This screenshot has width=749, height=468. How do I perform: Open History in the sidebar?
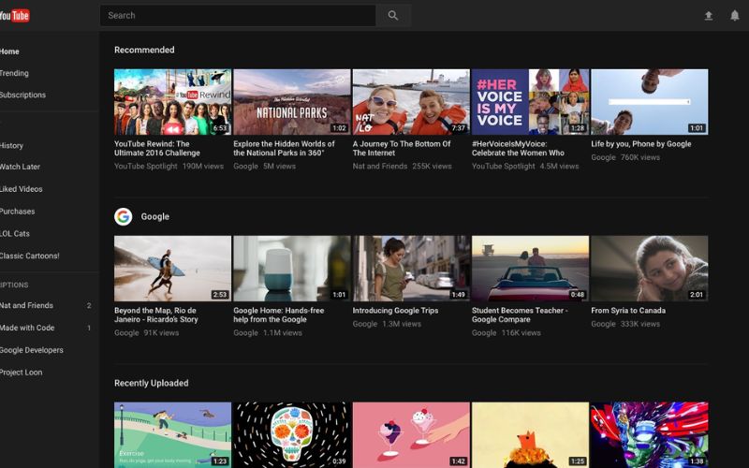[x=11, y=145]
